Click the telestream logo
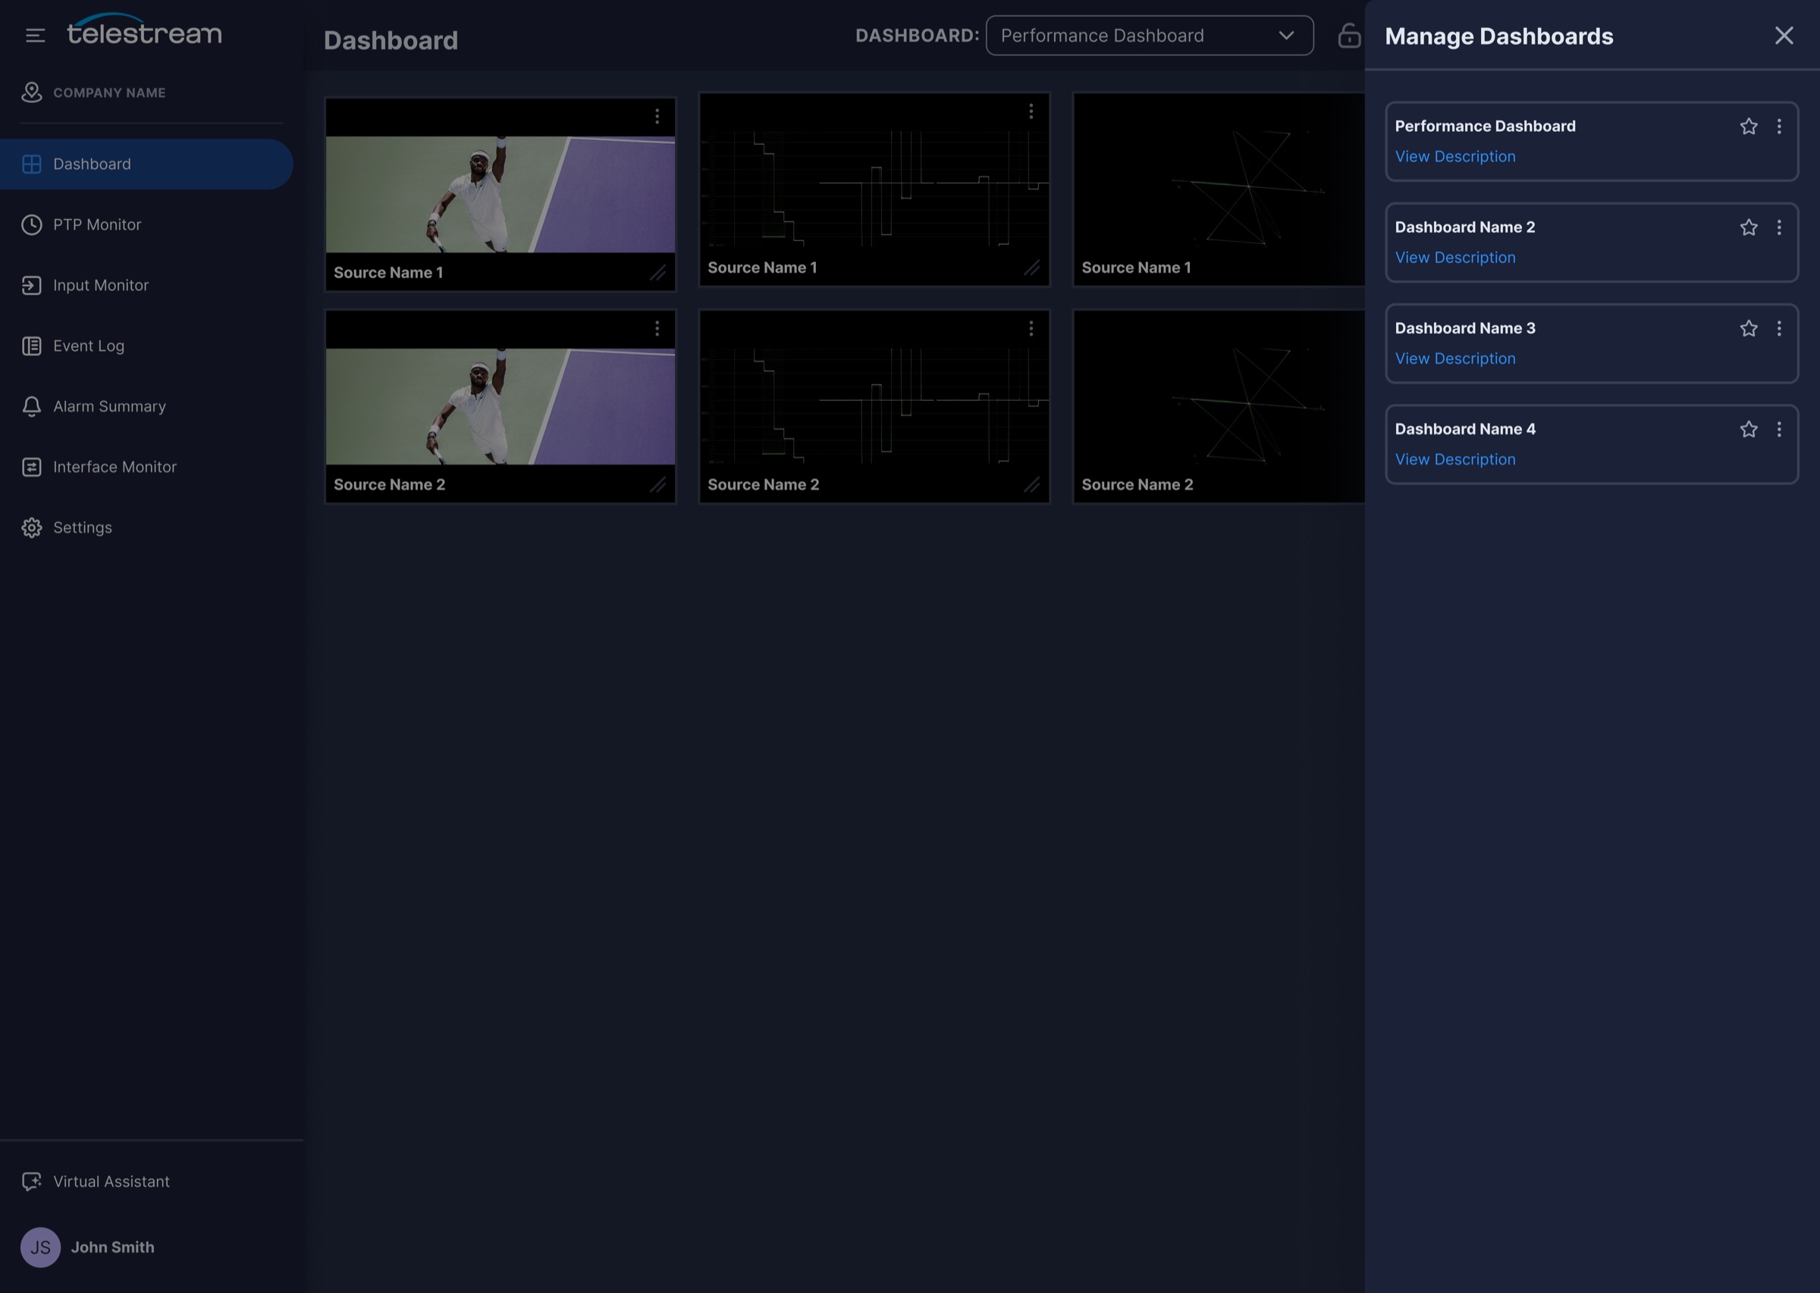This screenshot has width=1820, height=1293. (x=144, y=30)
